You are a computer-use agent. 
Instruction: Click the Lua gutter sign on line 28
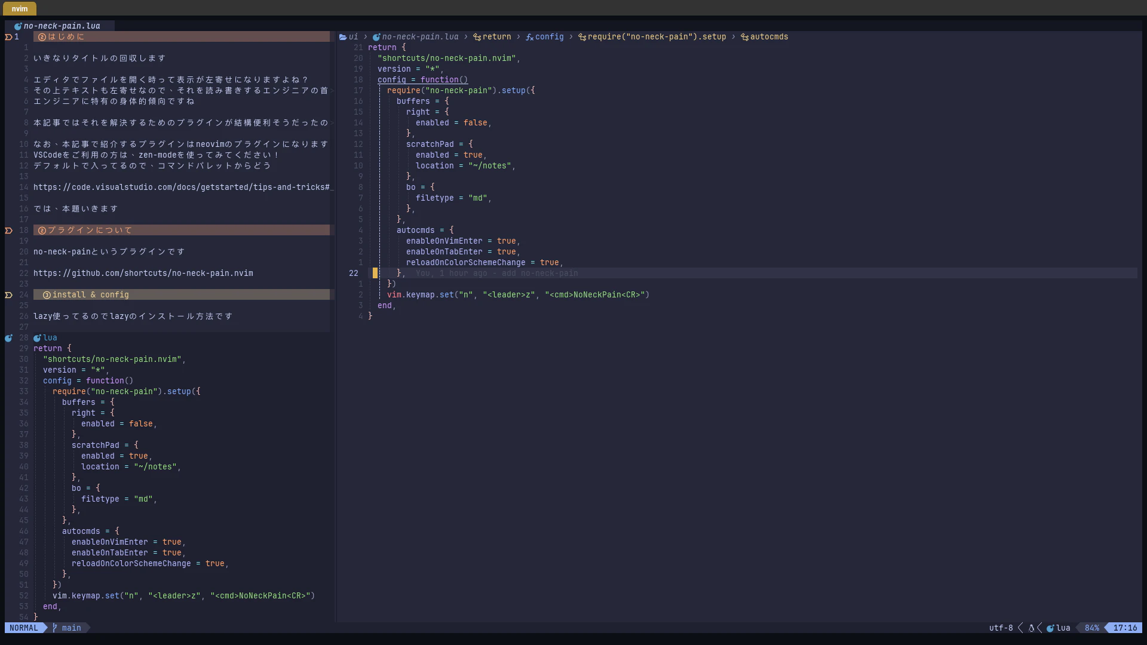pos(8,338)
